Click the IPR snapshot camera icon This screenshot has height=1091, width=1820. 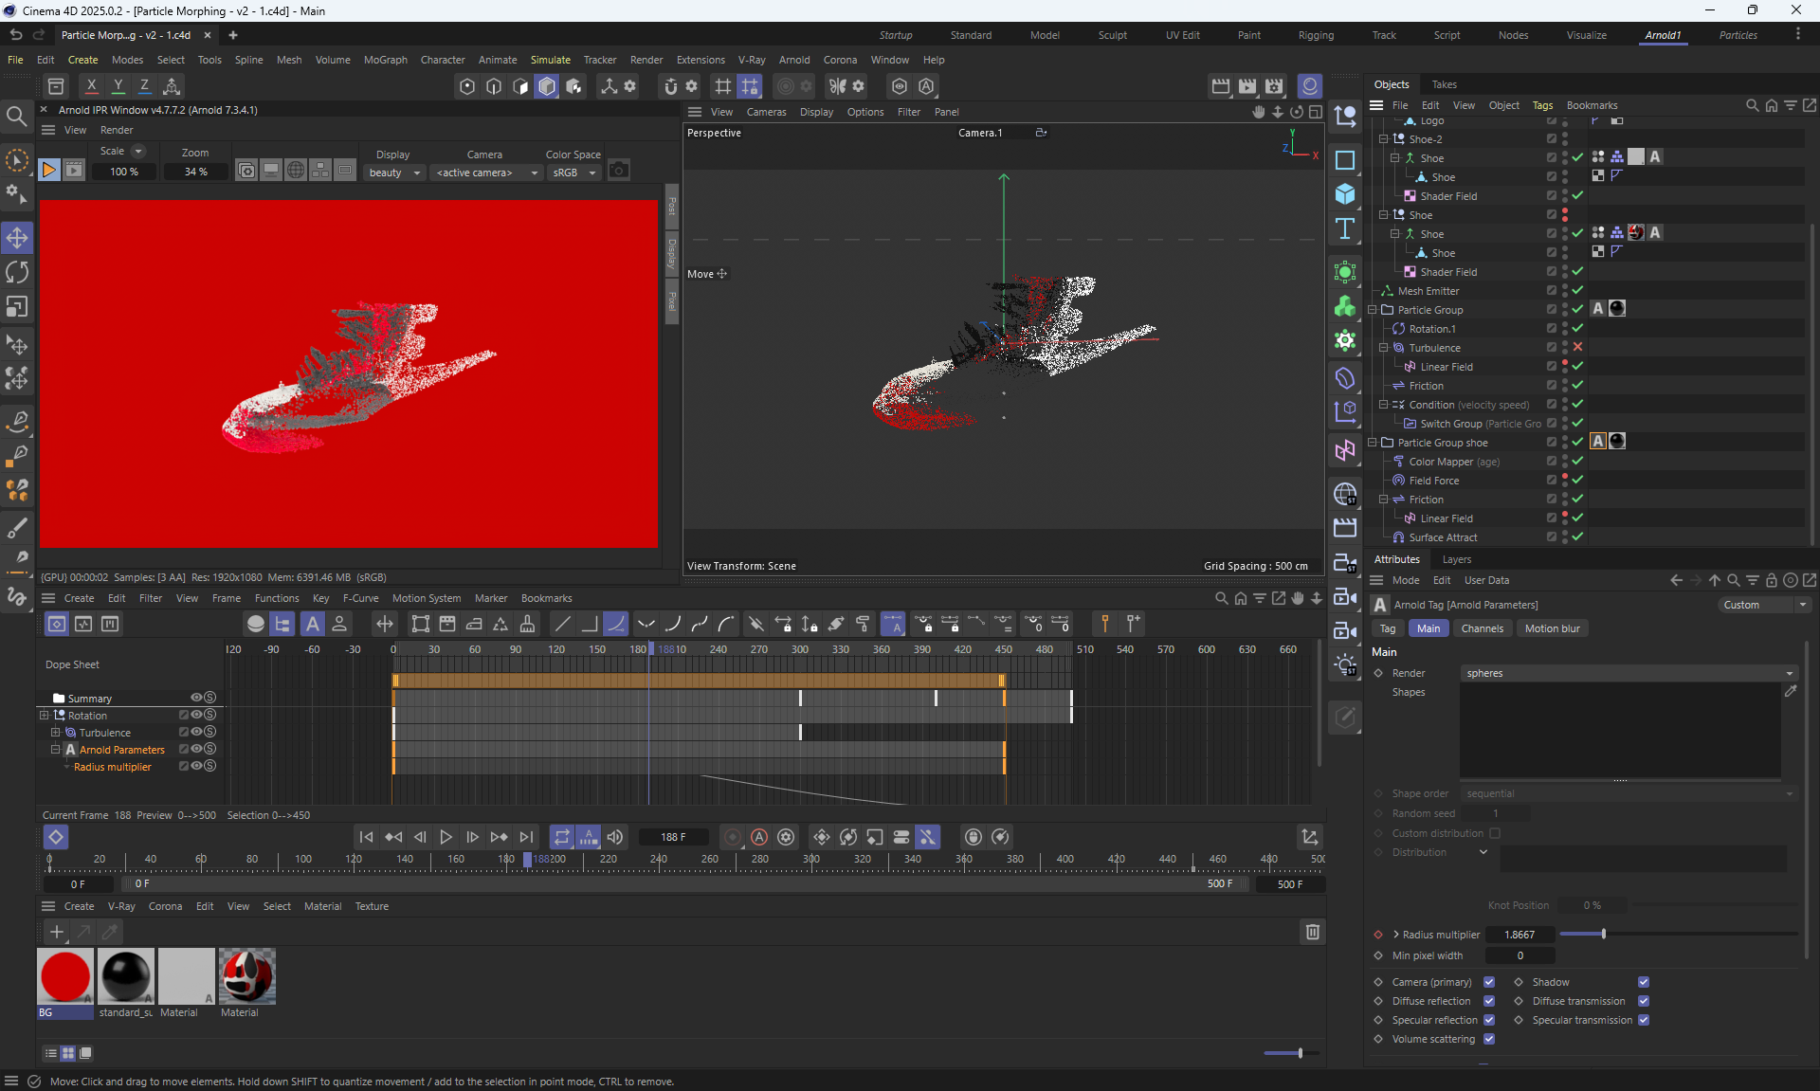(x=619, y=171)
